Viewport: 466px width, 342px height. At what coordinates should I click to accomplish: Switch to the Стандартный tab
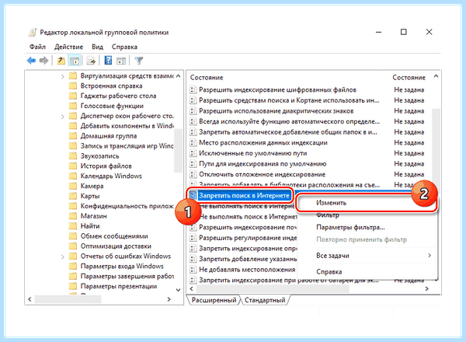[x=265, y=300]
